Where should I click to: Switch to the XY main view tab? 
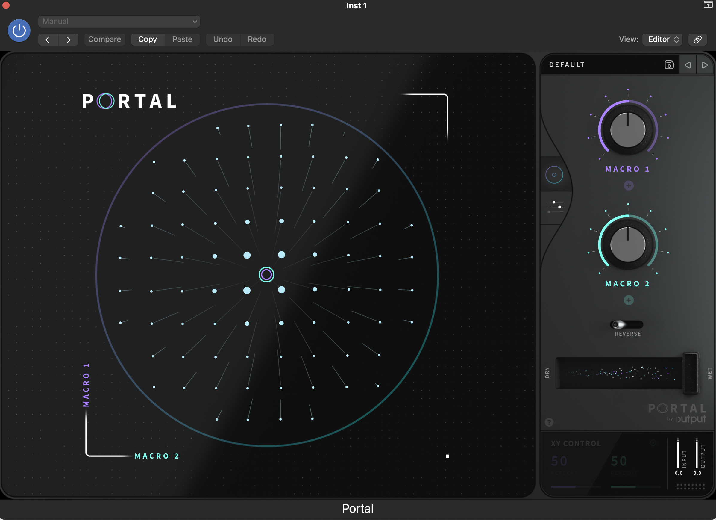[554, 175]
